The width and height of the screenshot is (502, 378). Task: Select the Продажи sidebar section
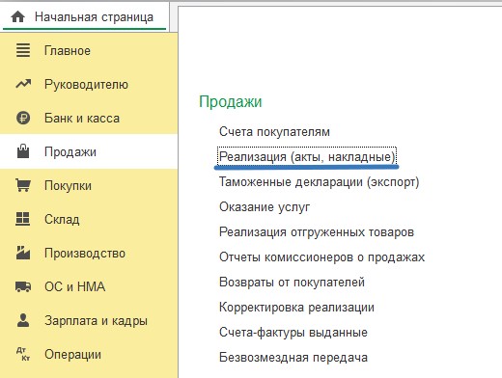tap(89, 151)
